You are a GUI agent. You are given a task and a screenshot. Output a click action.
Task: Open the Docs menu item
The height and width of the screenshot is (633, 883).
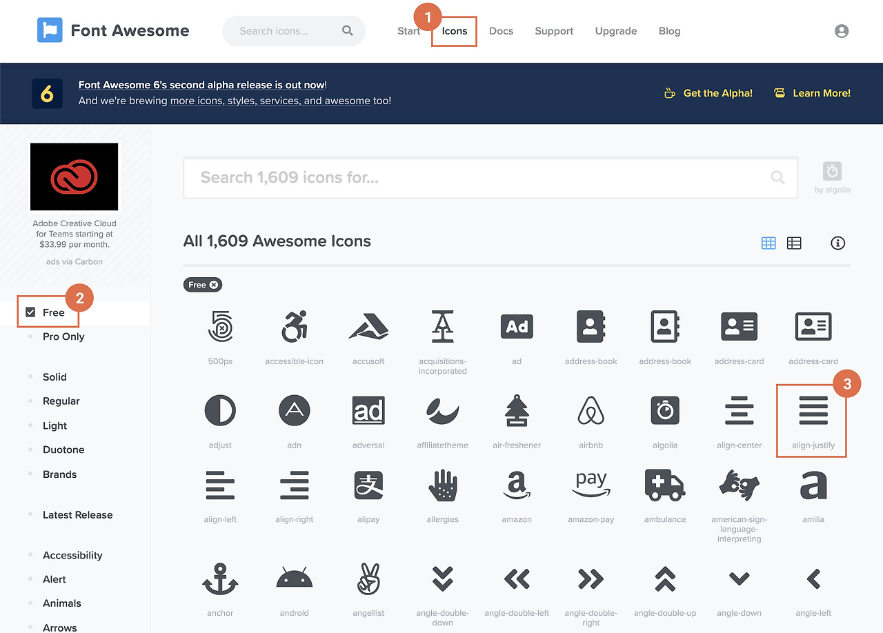501,31
